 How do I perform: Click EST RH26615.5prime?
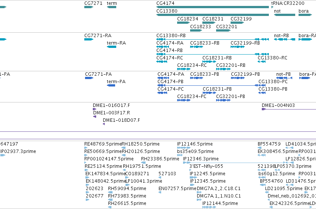(x=127, y=203)
